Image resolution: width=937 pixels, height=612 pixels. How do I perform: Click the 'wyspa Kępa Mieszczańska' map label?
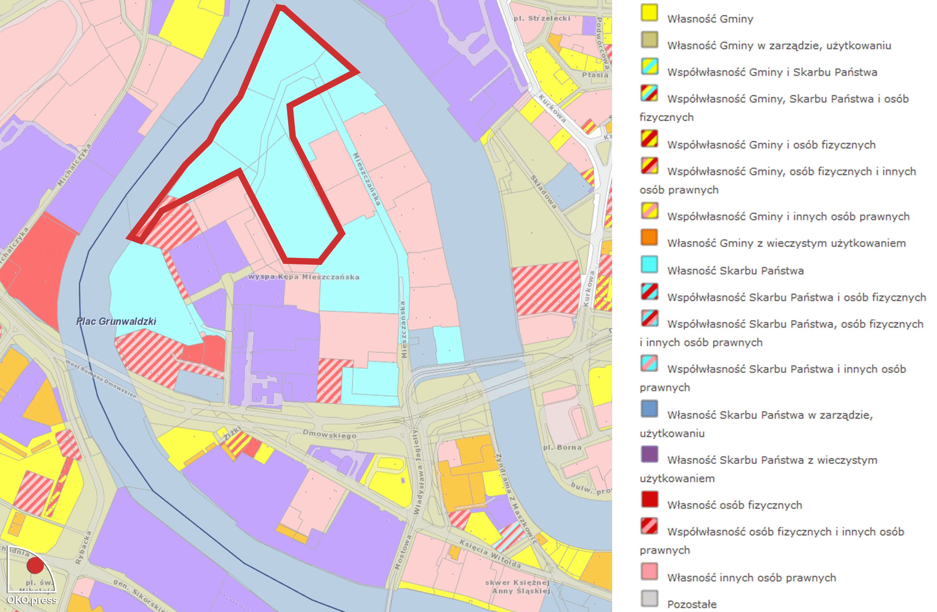pyautogui.click(x=304, y=277)
